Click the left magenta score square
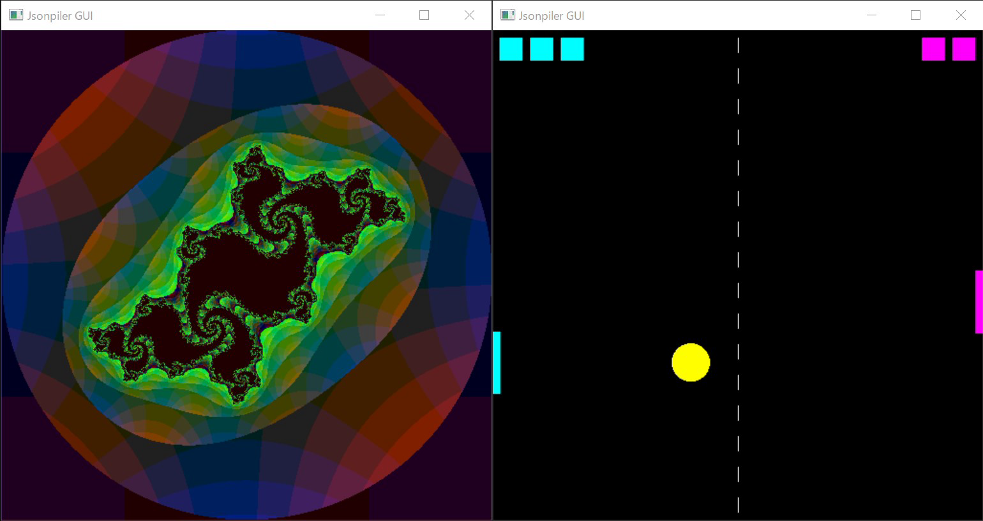 [x=933, y=49]
